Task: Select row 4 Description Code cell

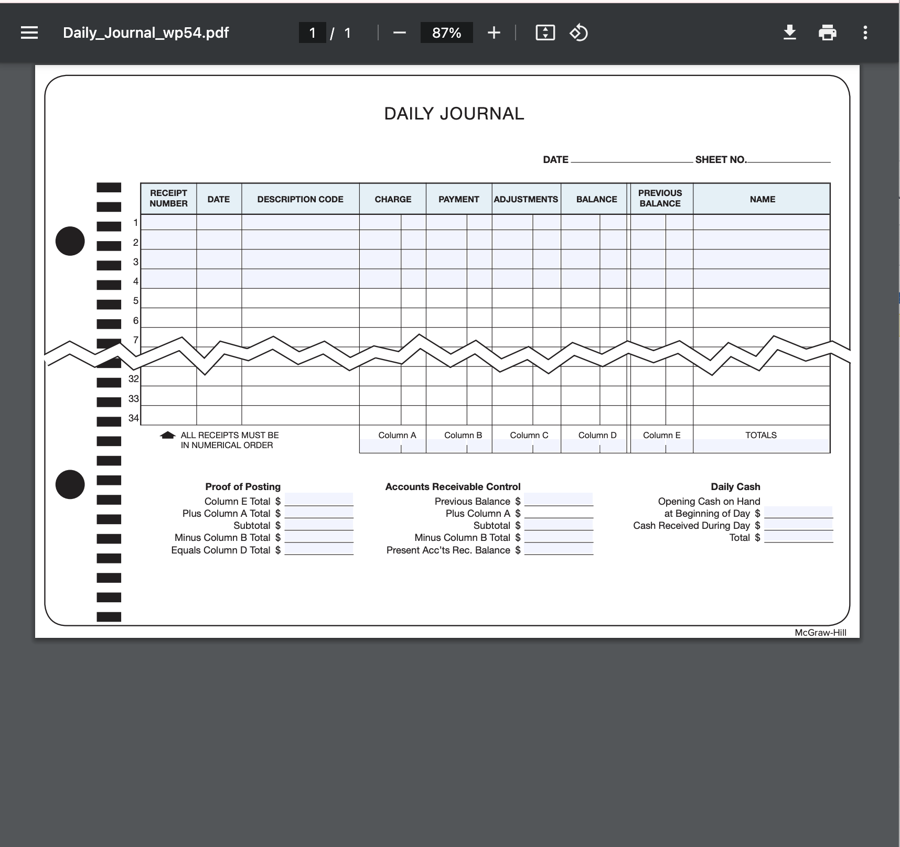Action: tap(301, 278)
